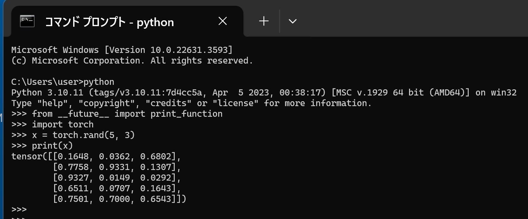Click the Microsoft Windows version line
This screenshot has height=219, width=528.
(122, 50)
